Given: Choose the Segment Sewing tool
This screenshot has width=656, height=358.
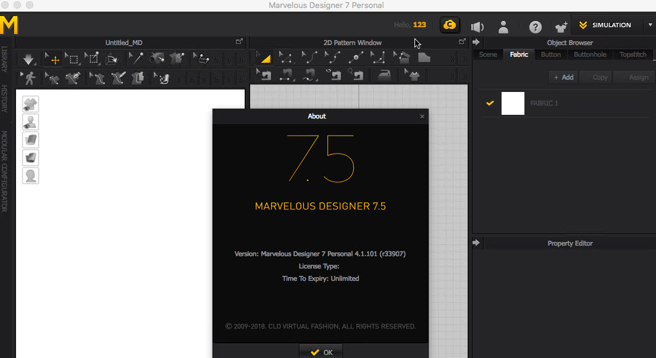Looking at the screenshot, I should tap(287, 75).
